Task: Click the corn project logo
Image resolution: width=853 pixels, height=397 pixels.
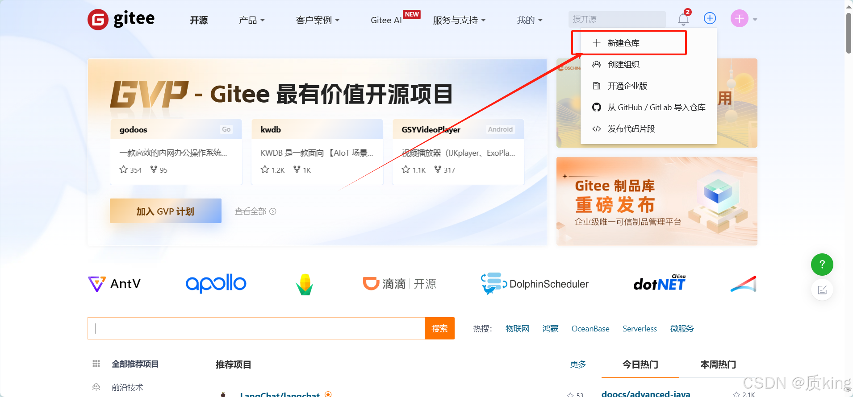Action: coord(305,284)
